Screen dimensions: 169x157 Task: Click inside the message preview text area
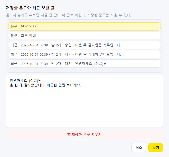click(x=84, y=101)
